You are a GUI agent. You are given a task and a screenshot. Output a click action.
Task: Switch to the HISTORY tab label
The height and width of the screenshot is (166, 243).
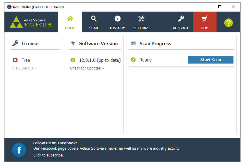[x=117, y=28]
